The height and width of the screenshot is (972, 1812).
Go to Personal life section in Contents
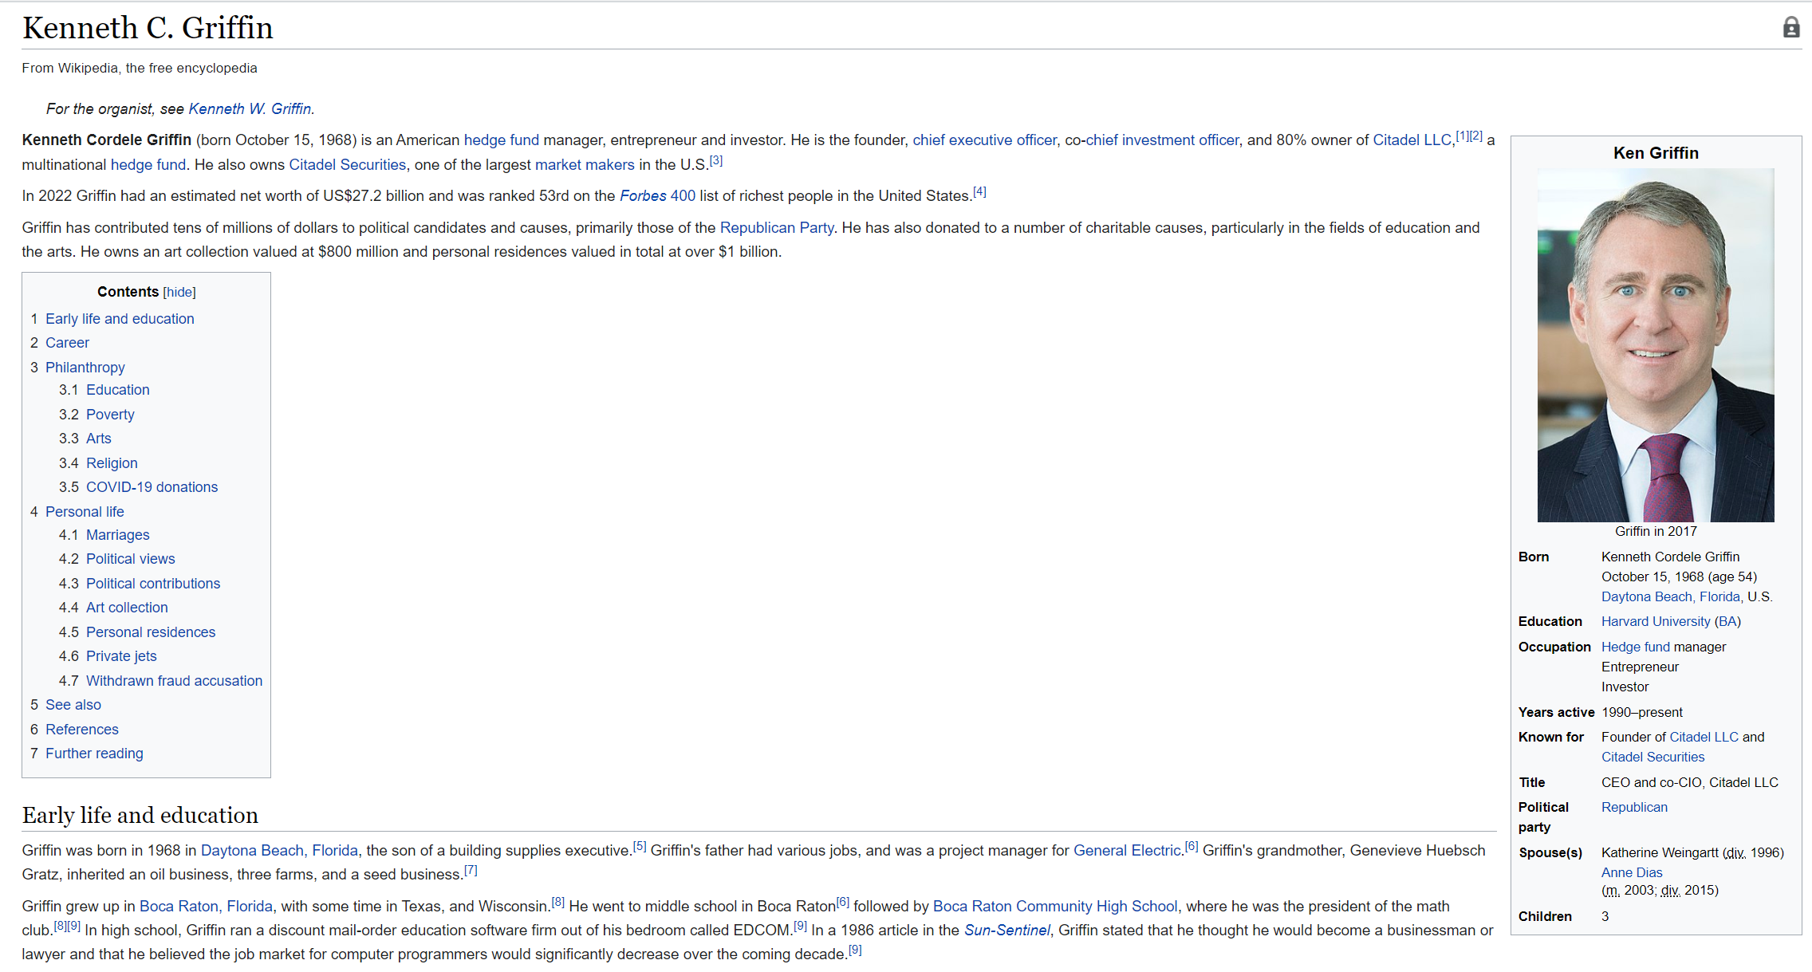[x=85, y=512]
